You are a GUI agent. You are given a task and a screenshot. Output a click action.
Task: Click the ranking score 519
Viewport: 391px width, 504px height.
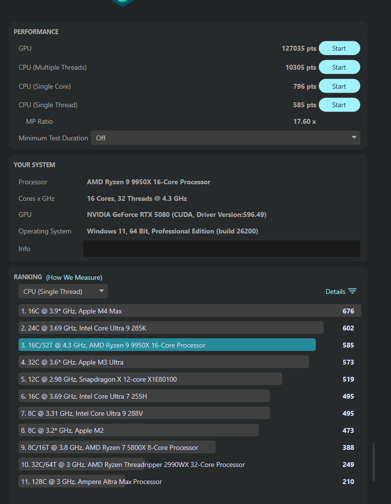(x=348, y=379)
